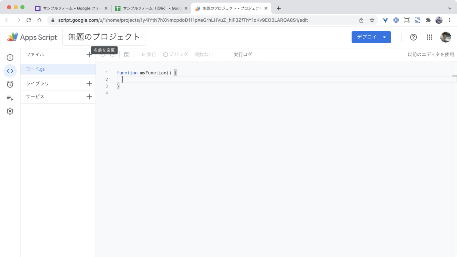The width and height of the screenshot is (457, 257).
Task: Open the project Overview panel
Action: coord(10,57)
